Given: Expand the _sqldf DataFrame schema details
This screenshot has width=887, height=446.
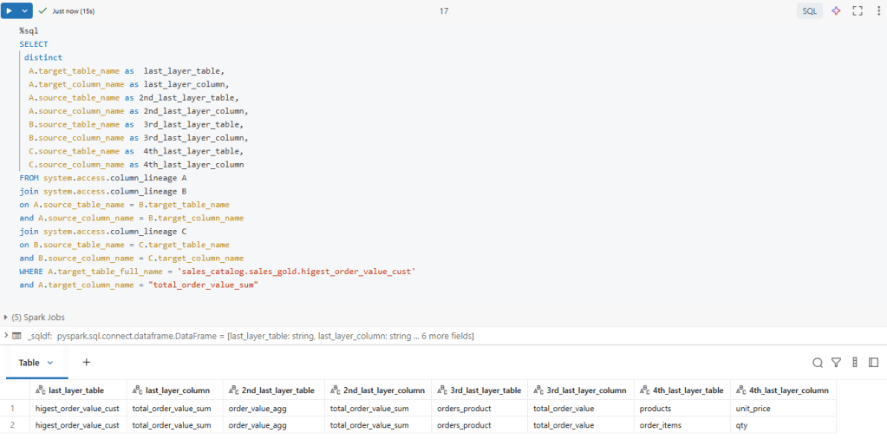Looking at the screenshot, I should 6,335.
